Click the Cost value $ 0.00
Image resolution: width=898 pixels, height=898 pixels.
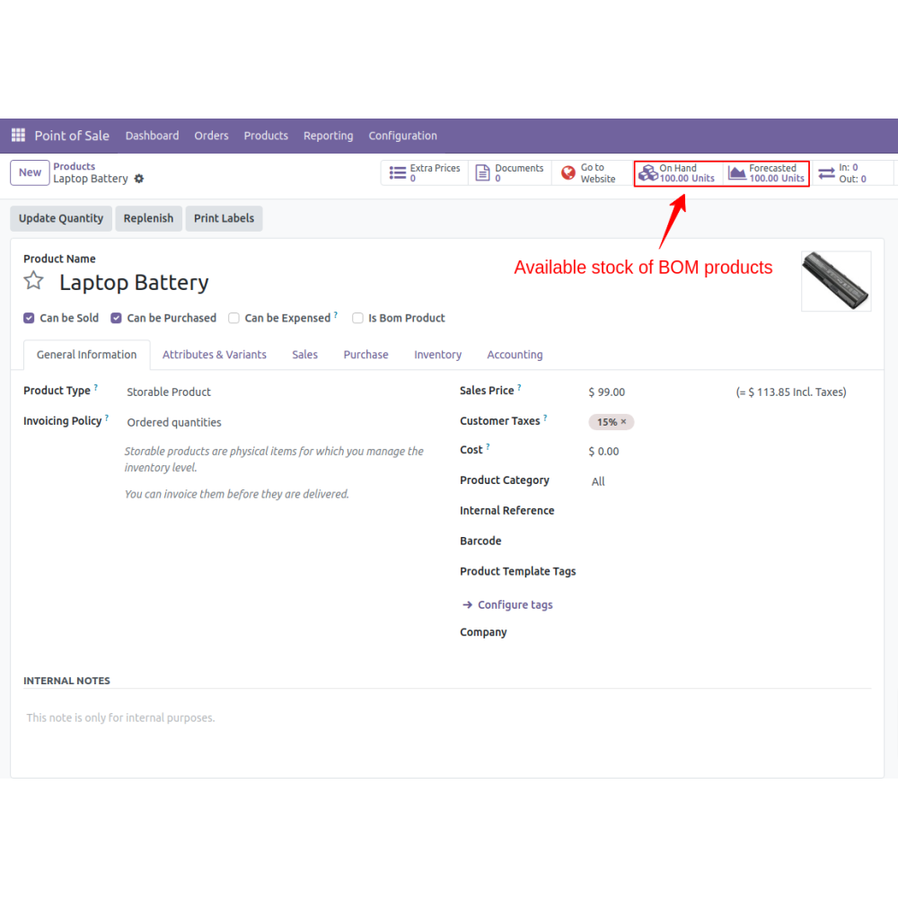[x=603, y=452]
